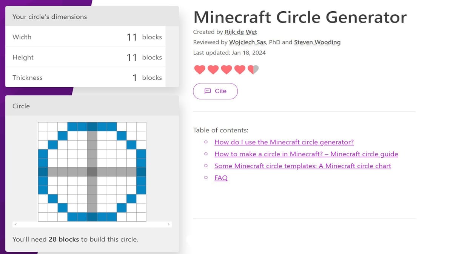
Task: Click the second heart rating icon
Action: tap(213, 70)
